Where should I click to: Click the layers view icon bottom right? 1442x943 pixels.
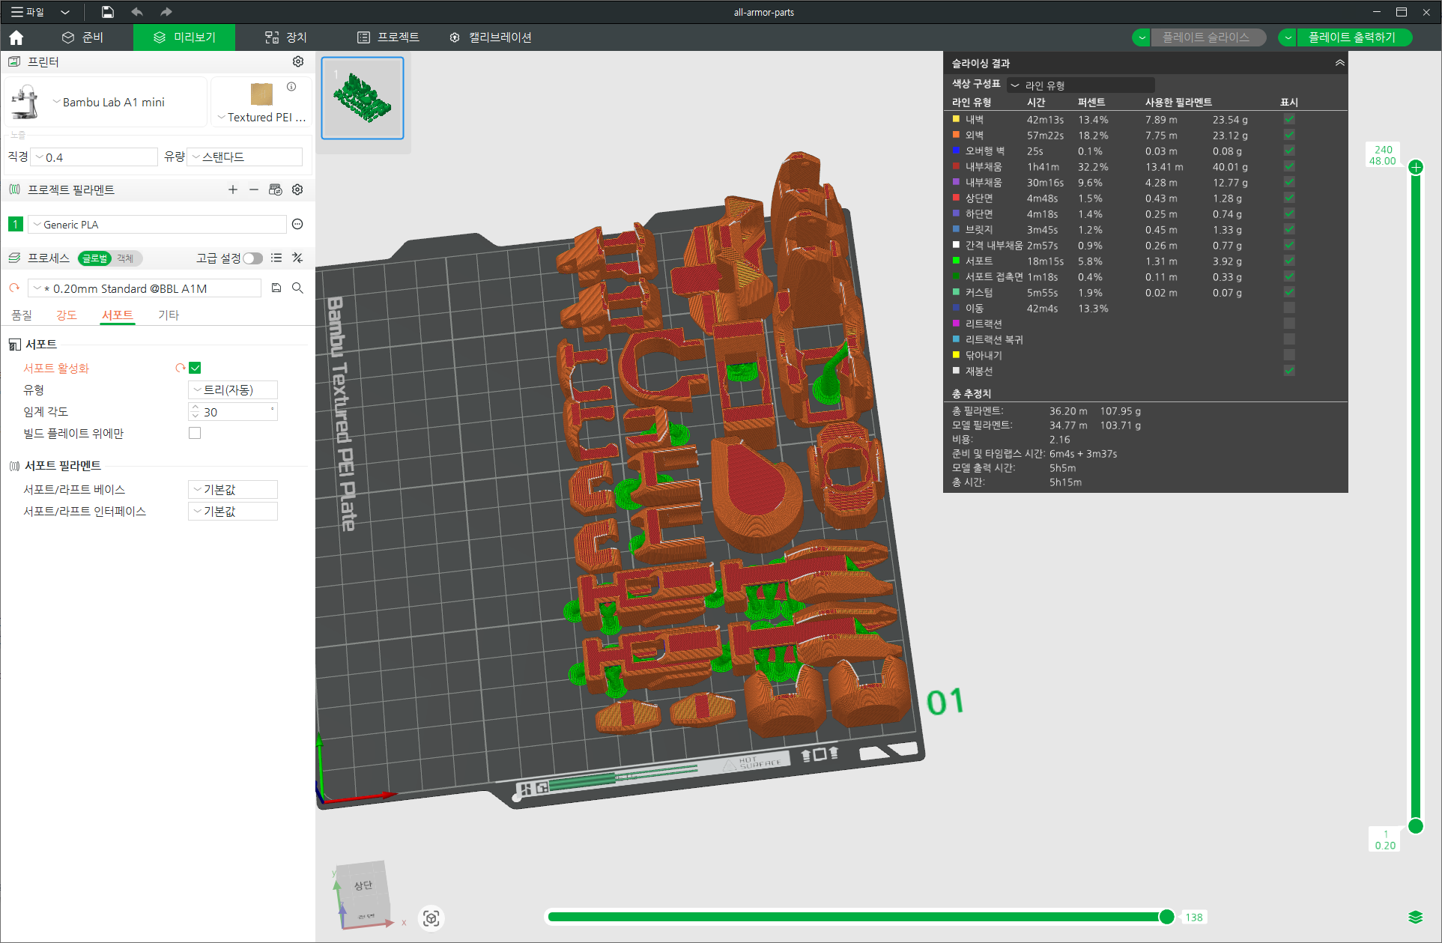(1415, 918)
